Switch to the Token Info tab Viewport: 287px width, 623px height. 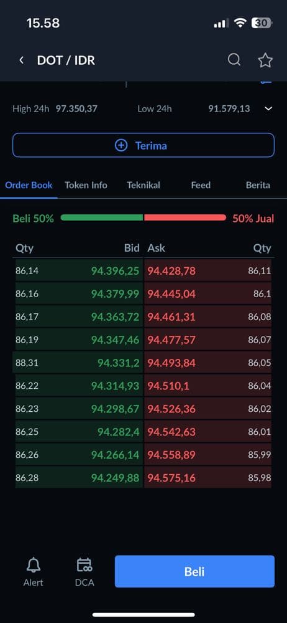(86, 185)
